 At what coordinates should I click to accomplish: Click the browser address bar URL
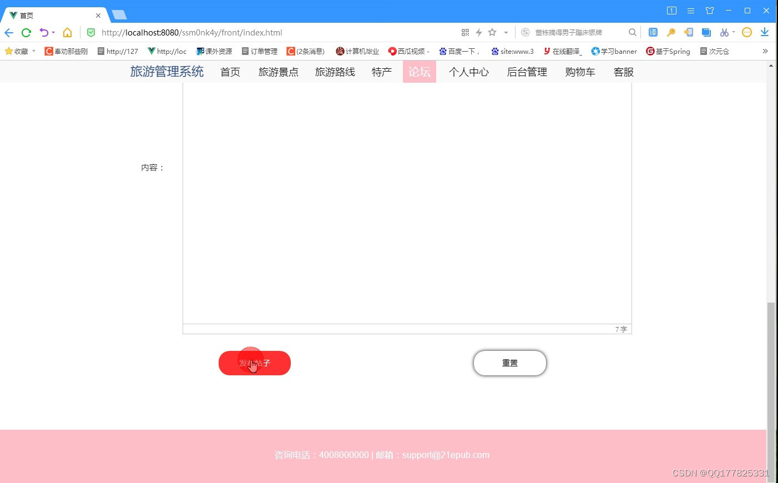(x=192, y=33)
